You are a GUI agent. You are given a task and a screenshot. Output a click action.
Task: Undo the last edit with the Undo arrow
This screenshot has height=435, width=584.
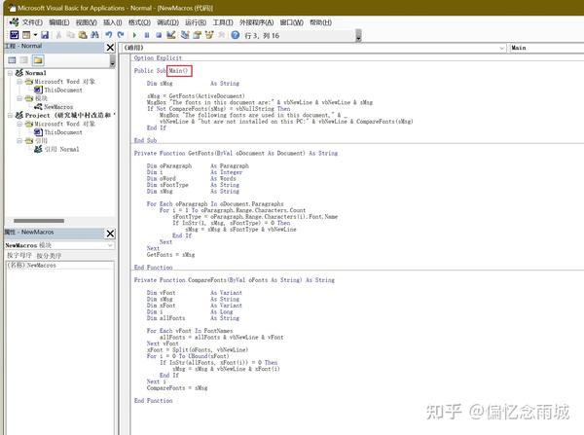point(108,35)
